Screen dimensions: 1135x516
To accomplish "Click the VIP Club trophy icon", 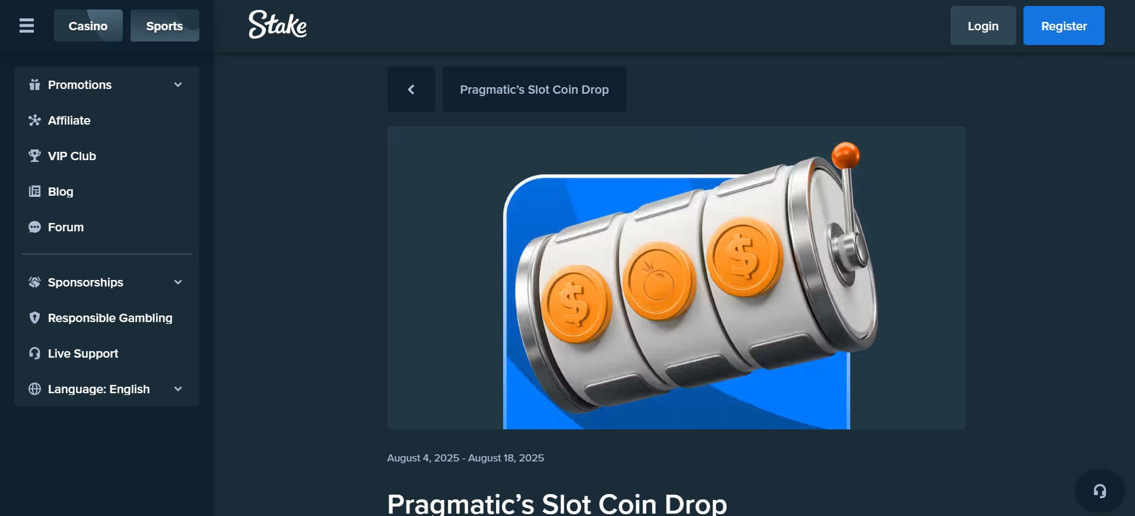I will click(34, 156).
